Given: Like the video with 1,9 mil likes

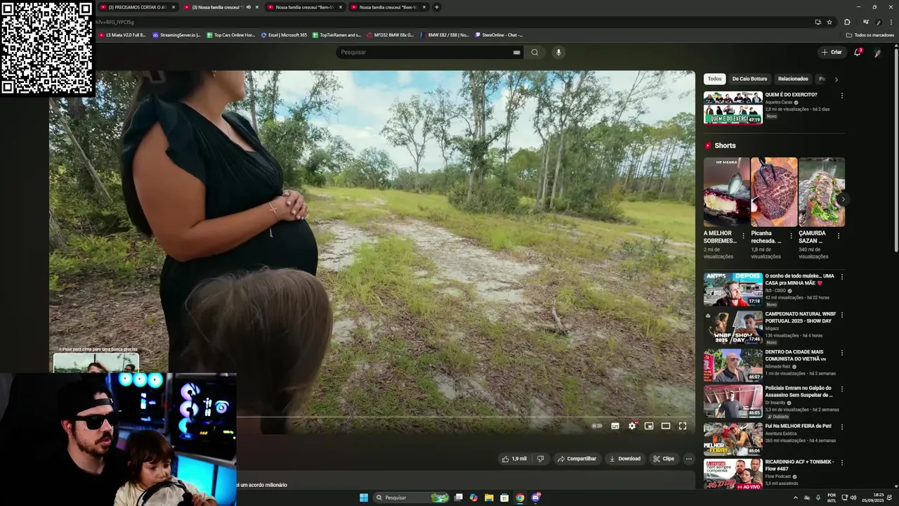Looking at the screenshot, I should click(513, 459).
